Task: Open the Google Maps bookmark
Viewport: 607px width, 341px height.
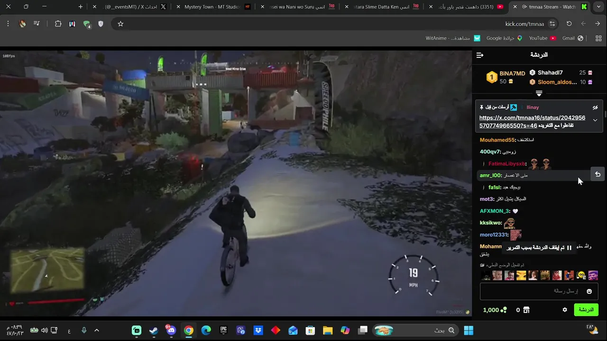Action: [504, 38]
